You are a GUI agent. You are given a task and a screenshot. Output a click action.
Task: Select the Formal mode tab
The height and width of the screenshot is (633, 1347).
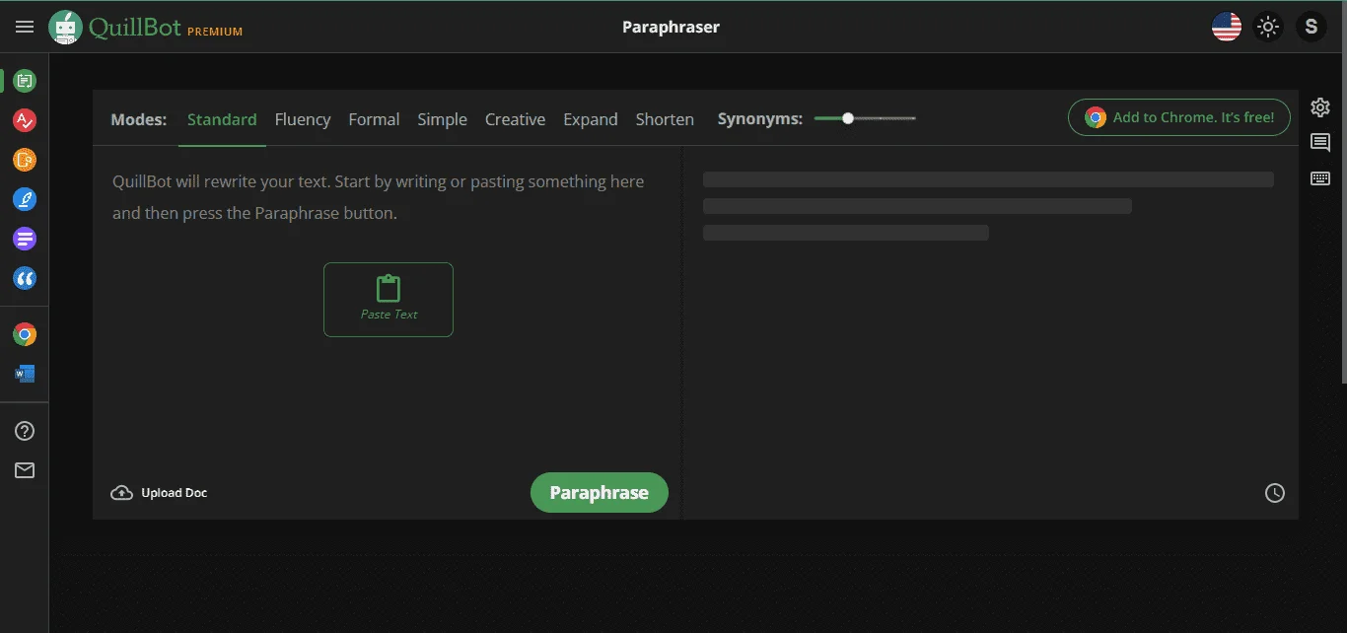point(374,119)
